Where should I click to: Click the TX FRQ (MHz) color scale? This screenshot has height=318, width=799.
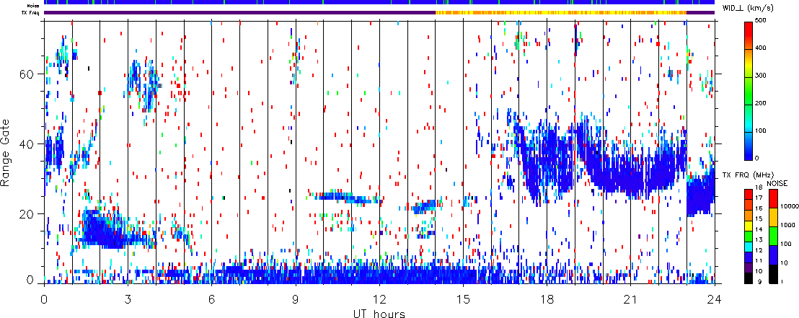749,236
